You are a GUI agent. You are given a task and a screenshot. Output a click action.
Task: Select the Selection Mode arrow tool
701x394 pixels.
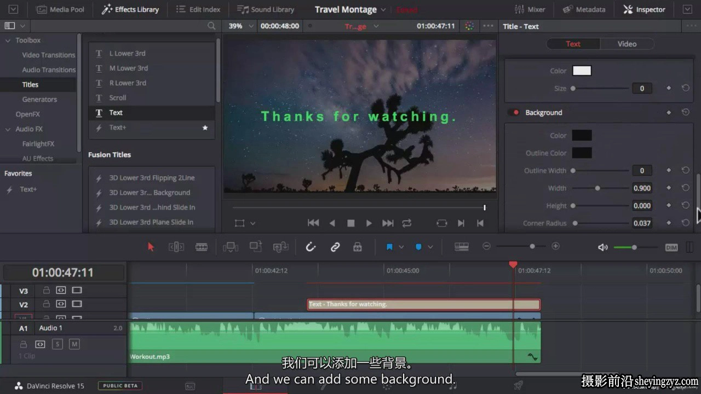pyautogui.click(x=151, y=247)
